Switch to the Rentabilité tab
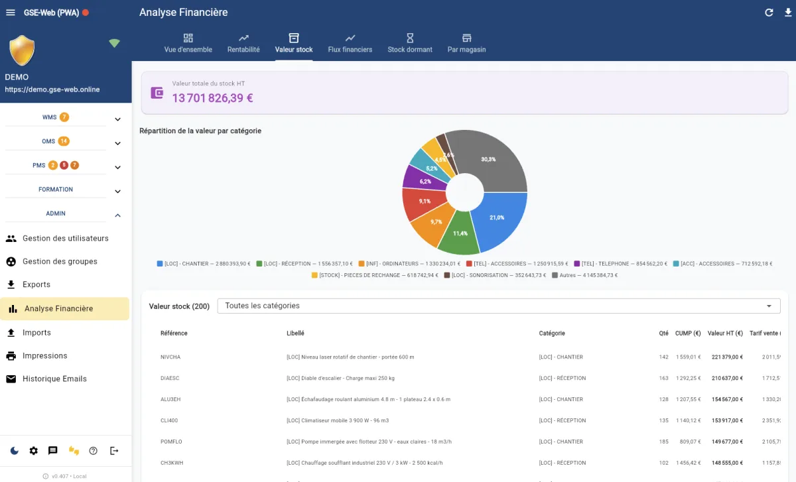Image resolution: width=796 pixels, height=482 pixels. point(243,43)
